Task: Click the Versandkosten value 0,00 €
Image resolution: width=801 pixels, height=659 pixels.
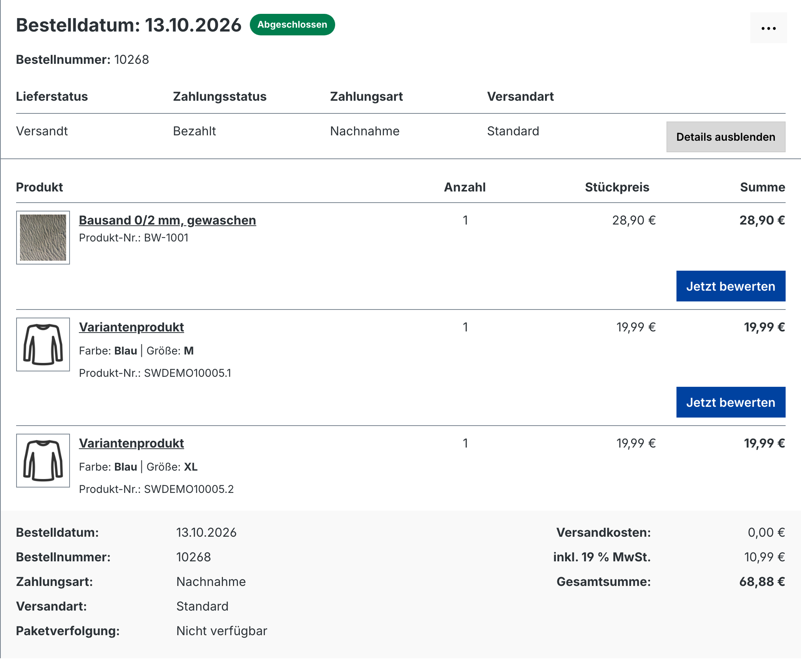Action: tap(766, 533)
